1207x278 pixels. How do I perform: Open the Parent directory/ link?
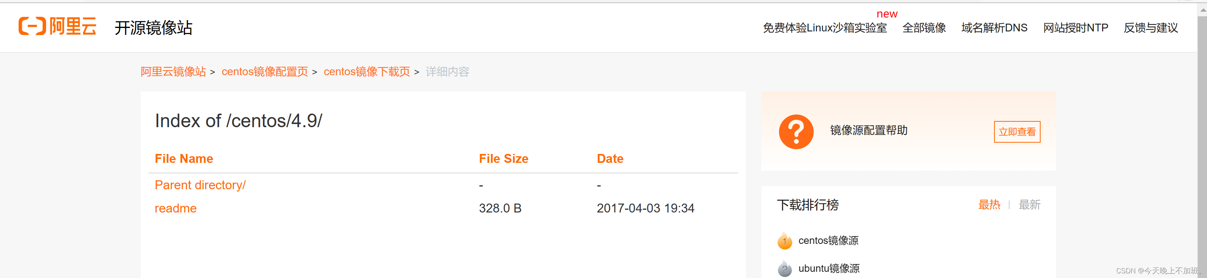coord(200,185)
